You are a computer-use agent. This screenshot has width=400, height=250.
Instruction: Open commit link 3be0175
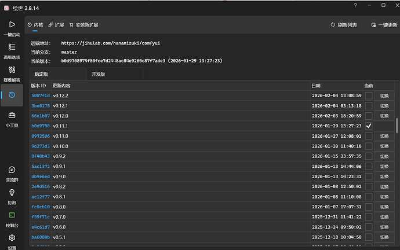pyautogui.click(x=41, y=106)
